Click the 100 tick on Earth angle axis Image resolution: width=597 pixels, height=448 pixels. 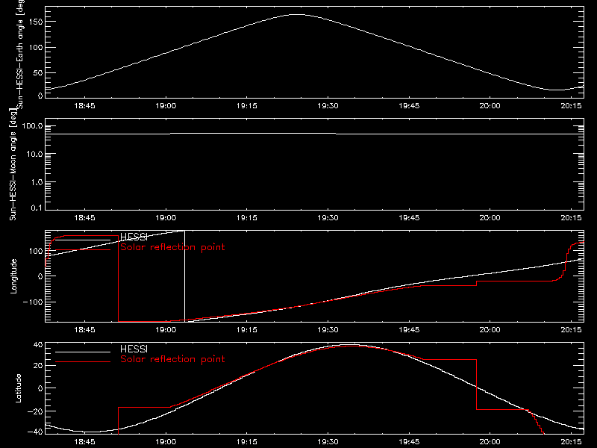36,47
